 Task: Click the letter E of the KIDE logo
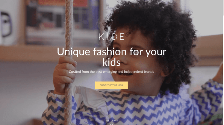pos(122,37)
